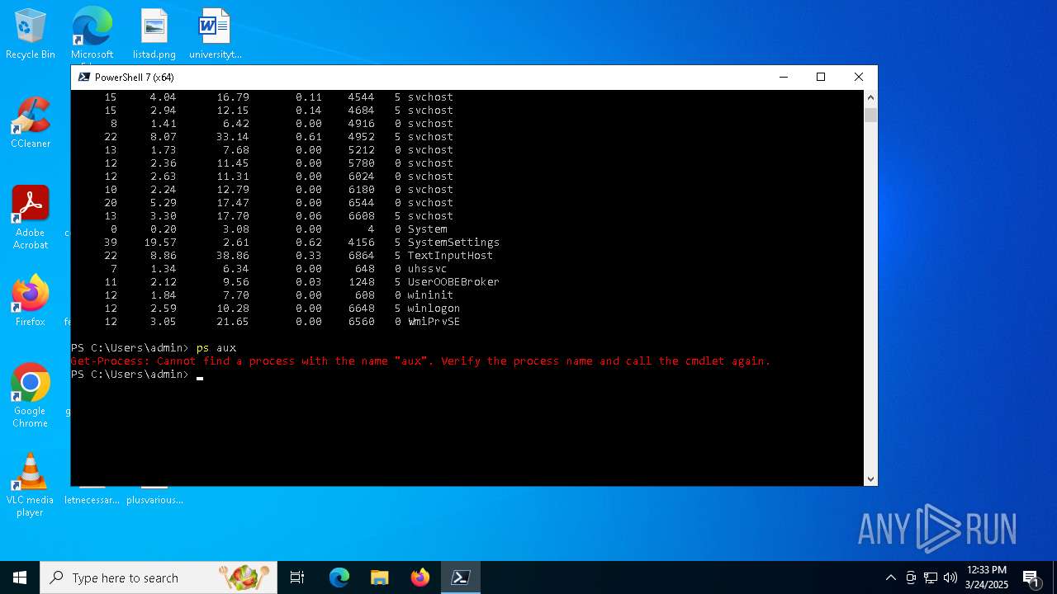
Task: Open CCleaner desktop shortcut
Action: tap(31, 122)
